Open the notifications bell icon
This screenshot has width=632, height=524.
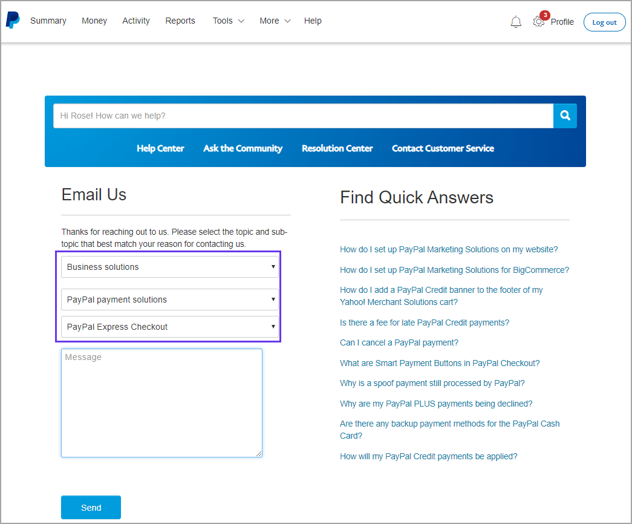516,22
